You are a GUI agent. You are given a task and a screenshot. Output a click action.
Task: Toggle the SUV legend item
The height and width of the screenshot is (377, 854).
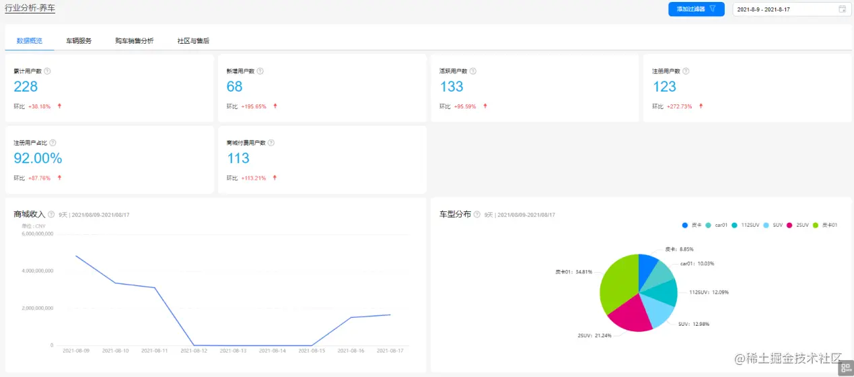pyautogui.click(x=773, y=225)
